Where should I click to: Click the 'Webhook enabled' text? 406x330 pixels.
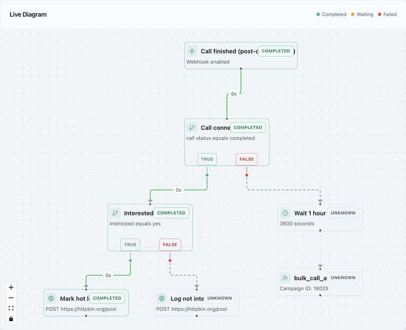click(x=208, y=62)
